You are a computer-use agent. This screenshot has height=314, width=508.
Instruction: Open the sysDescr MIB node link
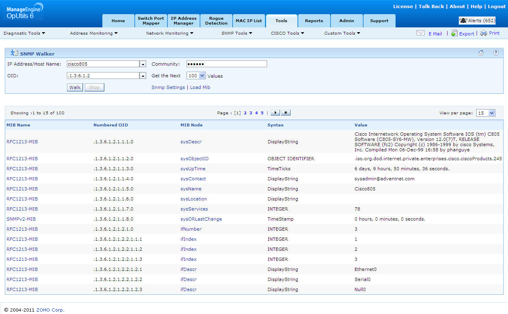click(x=191, y=142)
